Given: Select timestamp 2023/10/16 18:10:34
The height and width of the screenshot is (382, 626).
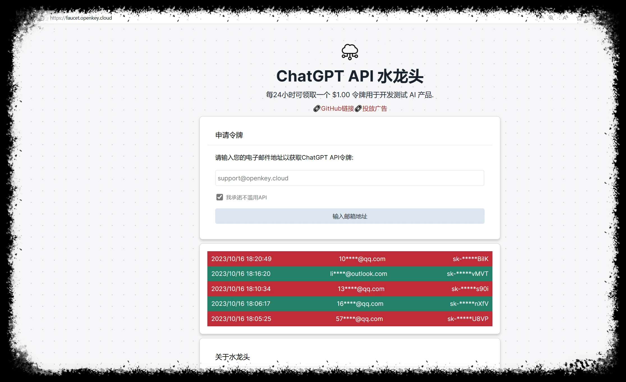Looking at the screenshot, I should (241, 289).
